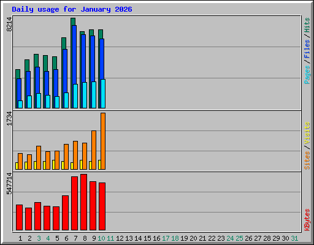Click day label '29' on the x-axis

(x=276, y=238)
